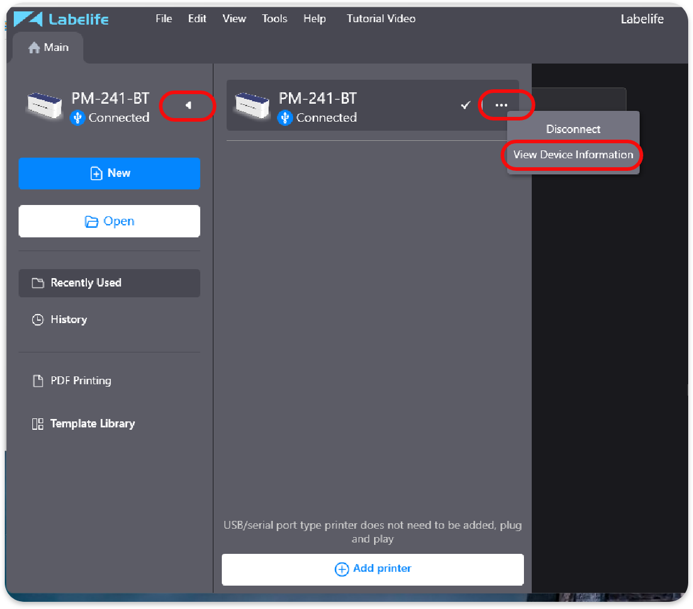
Task: Collapse printer list with left arrow
Action: point(188,105)
